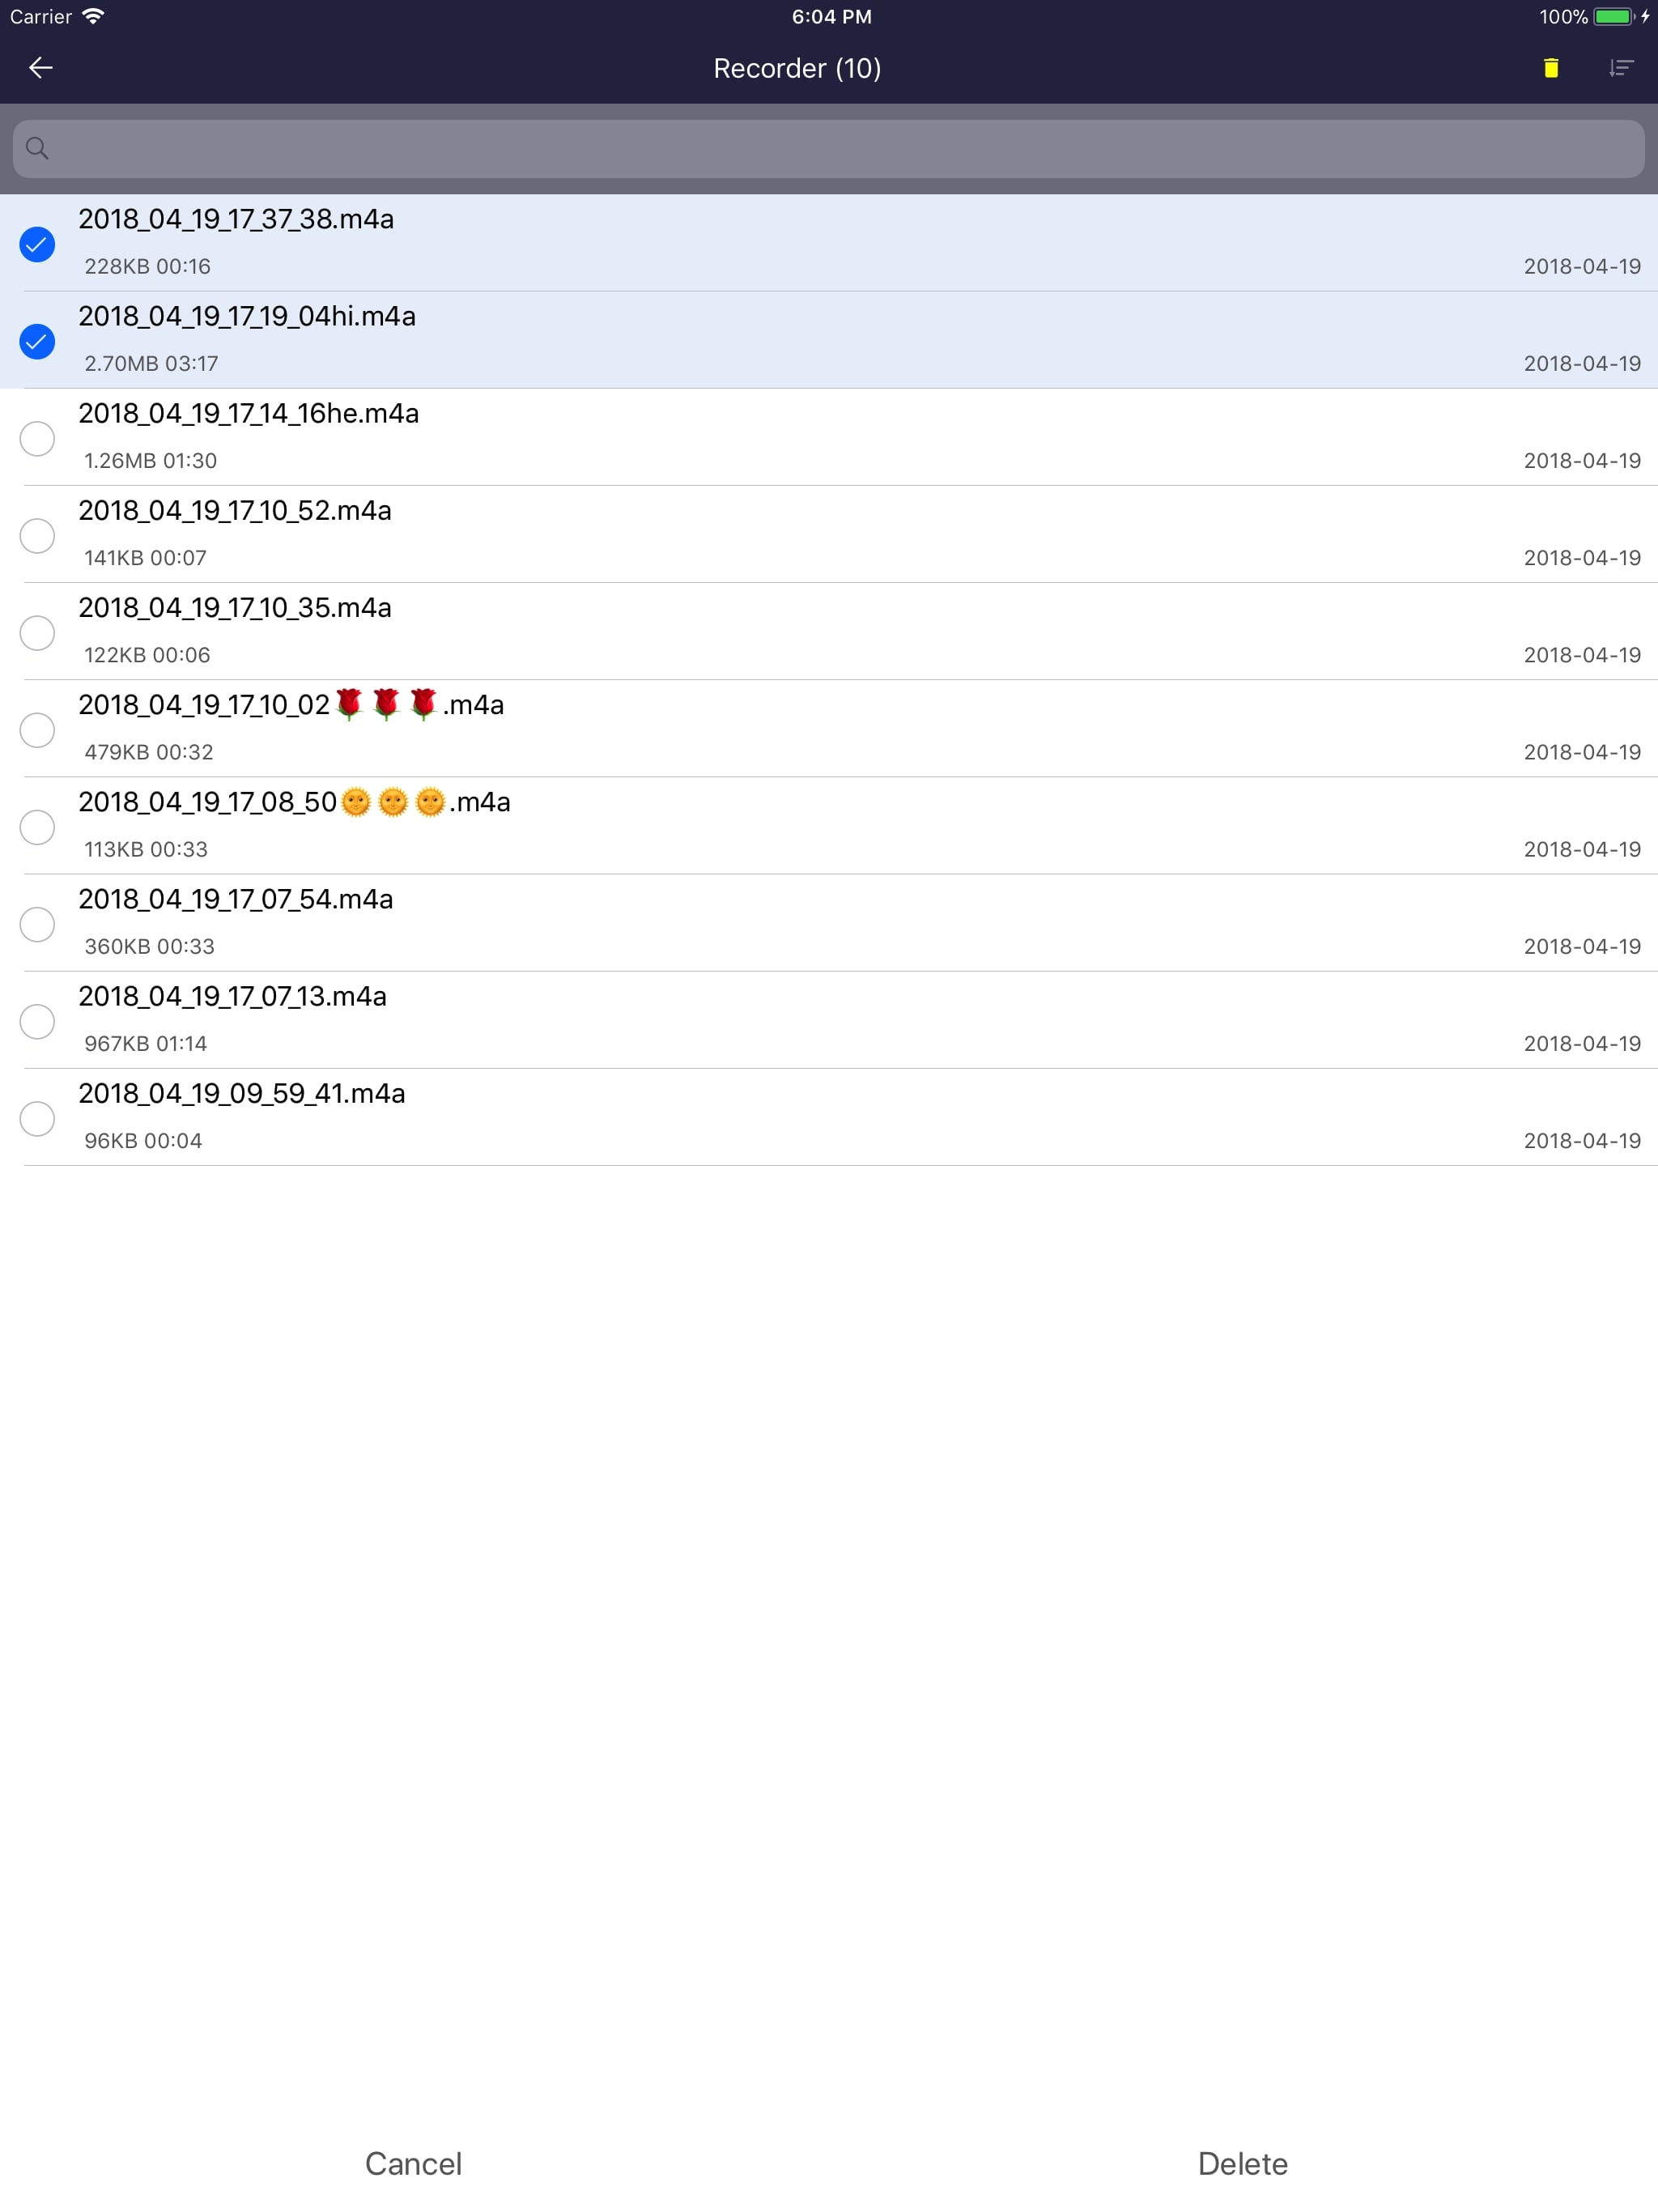Click the magnifier icon in the search bar
The height and width of the screenshot is (2212, 1658).
pyautogui.click(x=38, y=148)
